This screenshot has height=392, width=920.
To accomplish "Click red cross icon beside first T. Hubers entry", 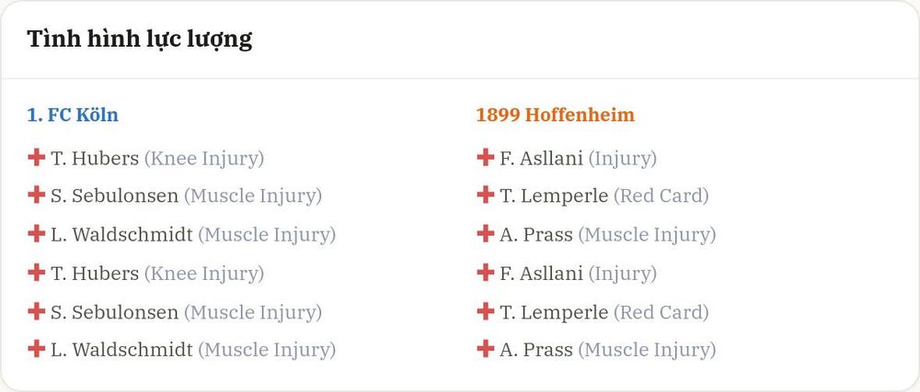I will tap(37, 157).
